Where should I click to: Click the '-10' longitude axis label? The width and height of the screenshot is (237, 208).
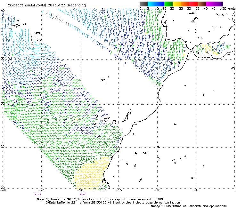point(157,190)
